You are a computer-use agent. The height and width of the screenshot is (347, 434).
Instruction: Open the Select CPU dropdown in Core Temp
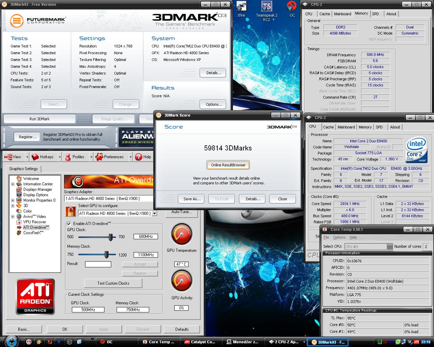coord(390,247)
